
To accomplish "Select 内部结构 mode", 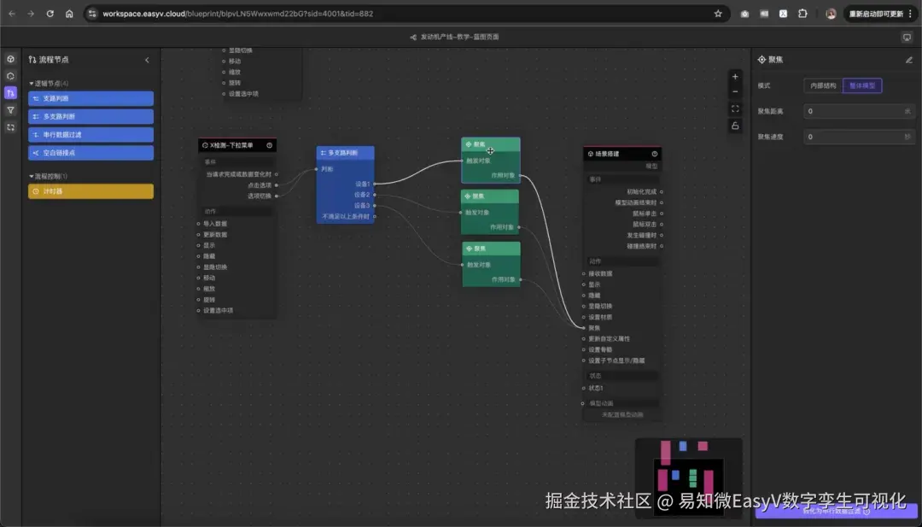I will 823,86.
